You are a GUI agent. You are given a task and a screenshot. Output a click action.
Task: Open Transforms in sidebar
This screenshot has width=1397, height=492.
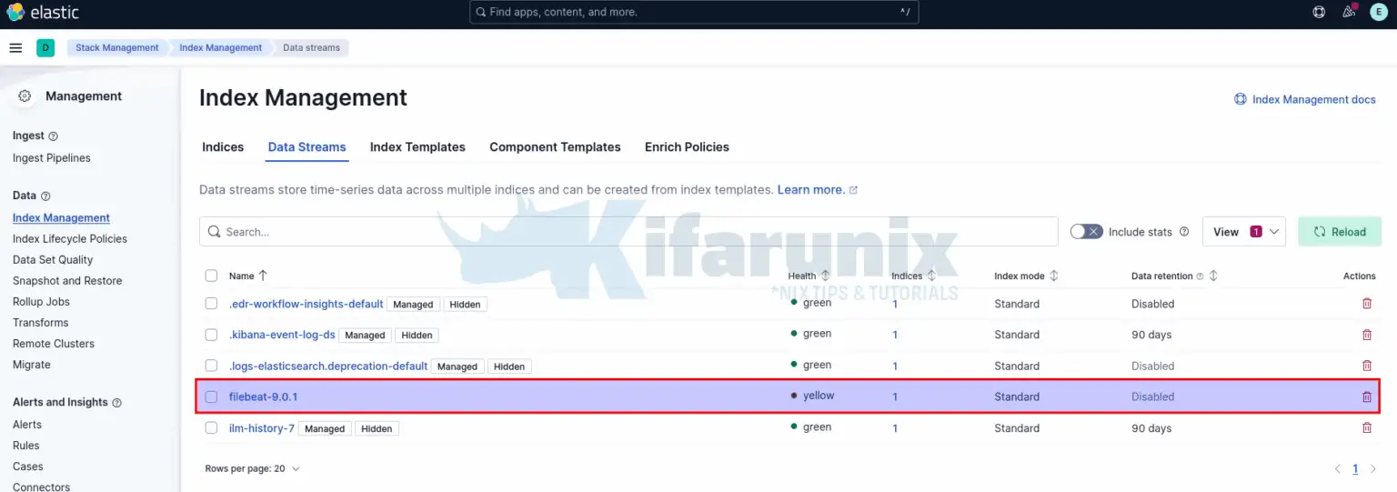(x=40, y=323)
